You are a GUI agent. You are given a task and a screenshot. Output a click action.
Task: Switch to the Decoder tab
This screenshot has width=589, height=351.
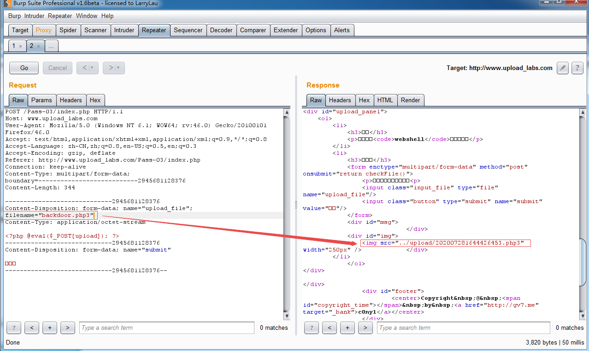(221, 30)
